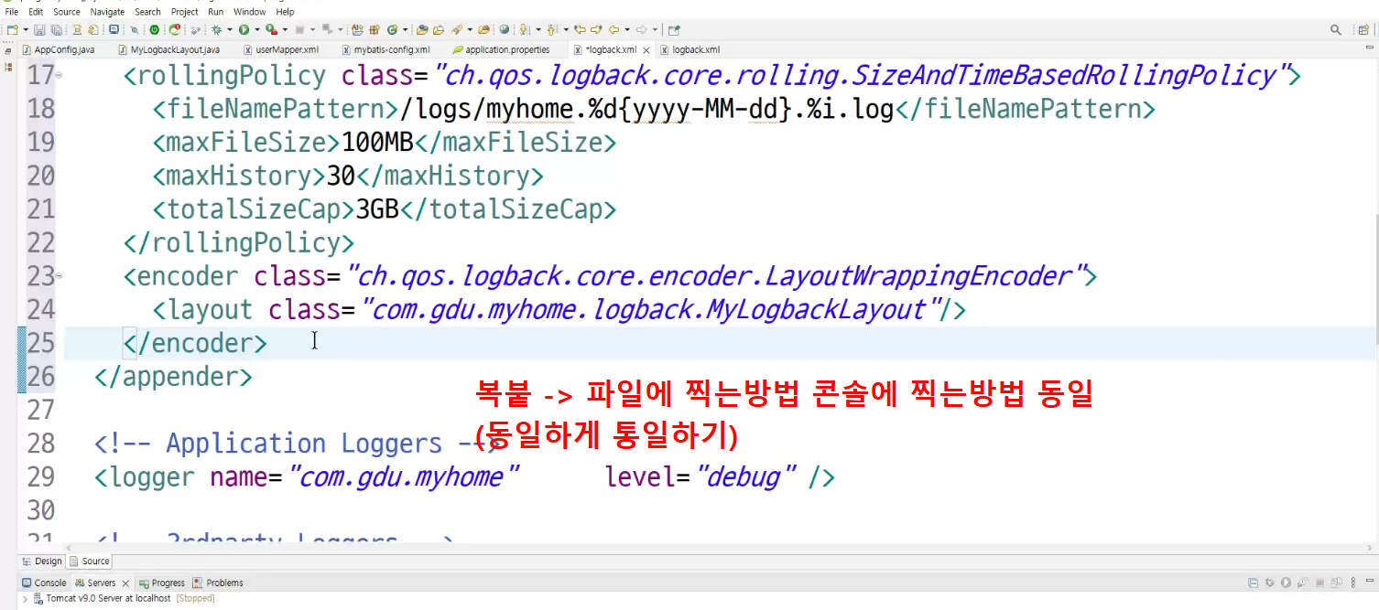This screenshot has width=1379, height=610.
Task: Expand the External Tools dropdown arrow
Action: pos(285,29)
